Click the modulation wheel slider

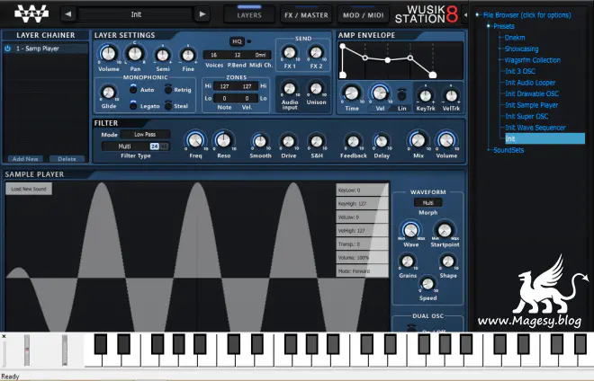click(x=65, y=350)
